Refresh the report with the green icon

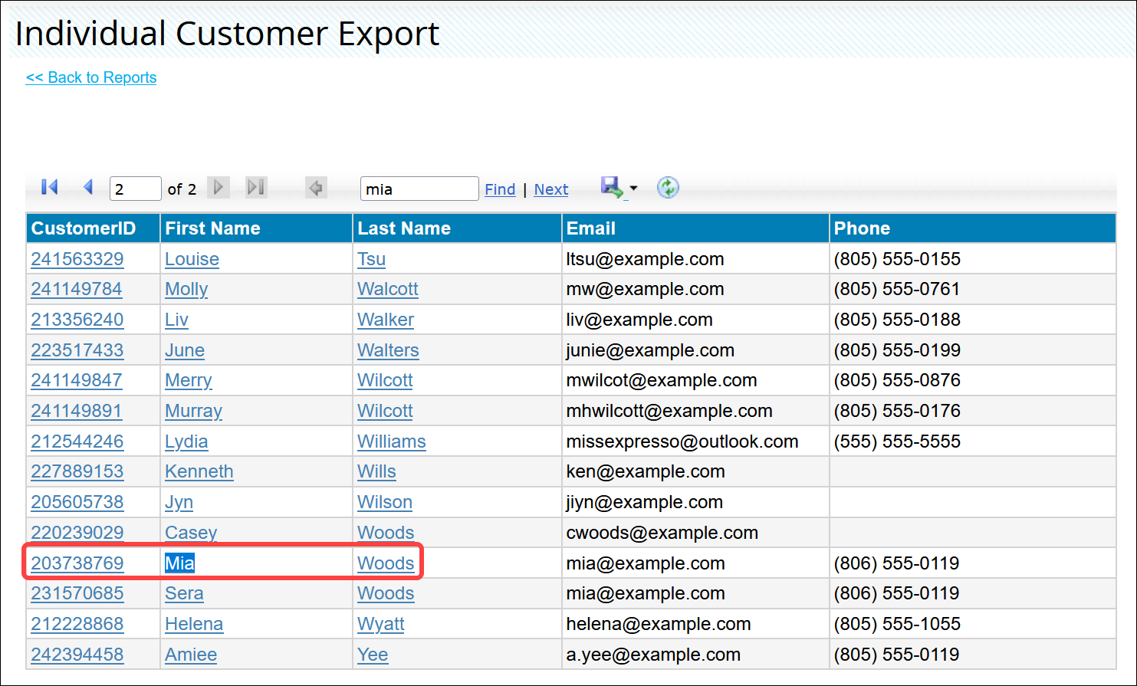[669, 187]
